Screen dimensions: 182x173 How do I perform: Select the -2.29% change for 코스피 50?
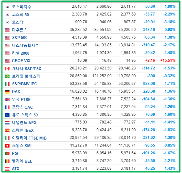(169, 14)
